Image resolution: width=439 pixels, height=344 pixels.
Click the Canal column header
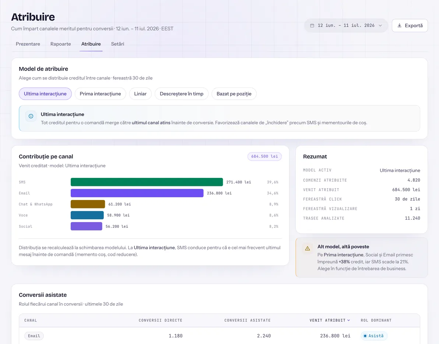click(31, 320)
